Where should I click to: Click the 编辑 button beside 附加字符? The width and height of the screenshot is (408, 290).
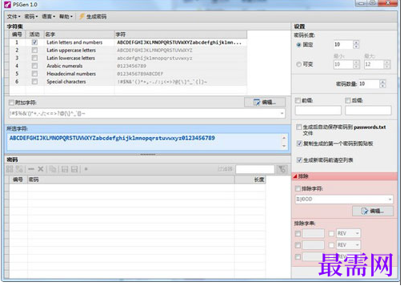265,103
